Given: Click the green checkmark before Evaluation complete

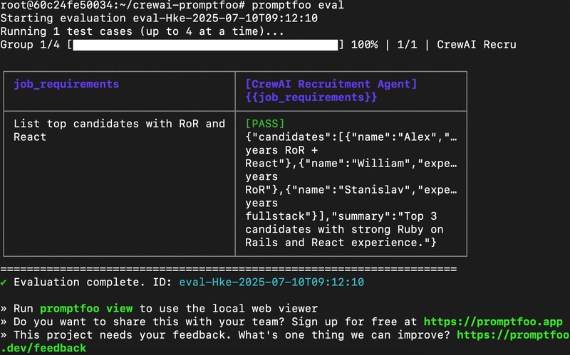Looking at the screenshot, I should pos(4,282).
